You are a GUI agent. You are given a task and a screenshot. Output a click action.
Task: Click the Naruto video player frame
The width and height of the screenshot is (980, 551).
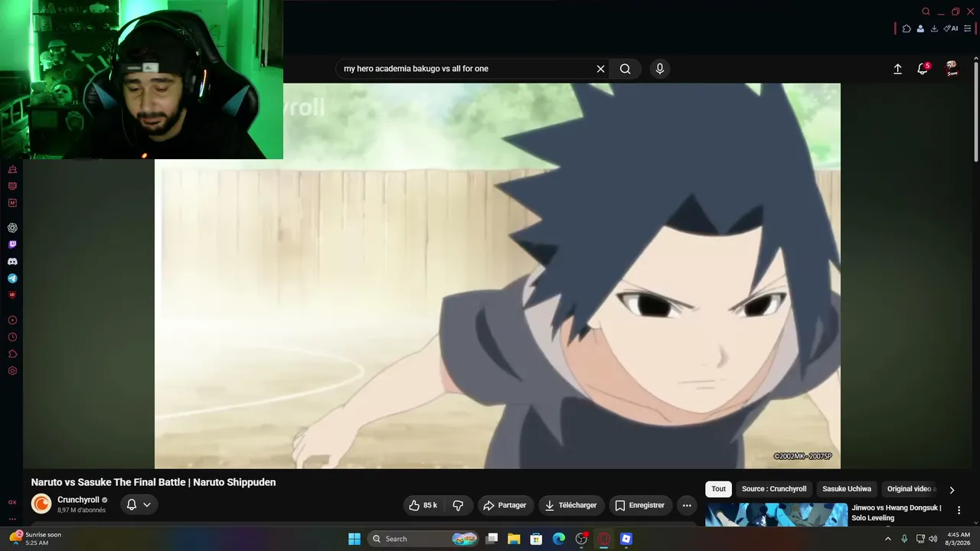(498, 275)
